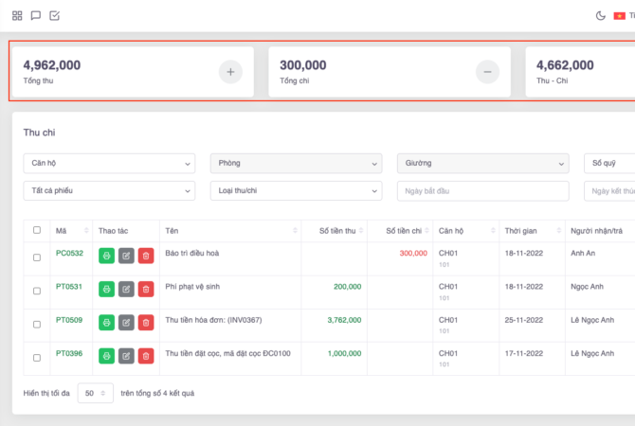The height and width of the screenshot is (426, 635).
Task: Delete the PT0396 record
Action: [146, 356]
